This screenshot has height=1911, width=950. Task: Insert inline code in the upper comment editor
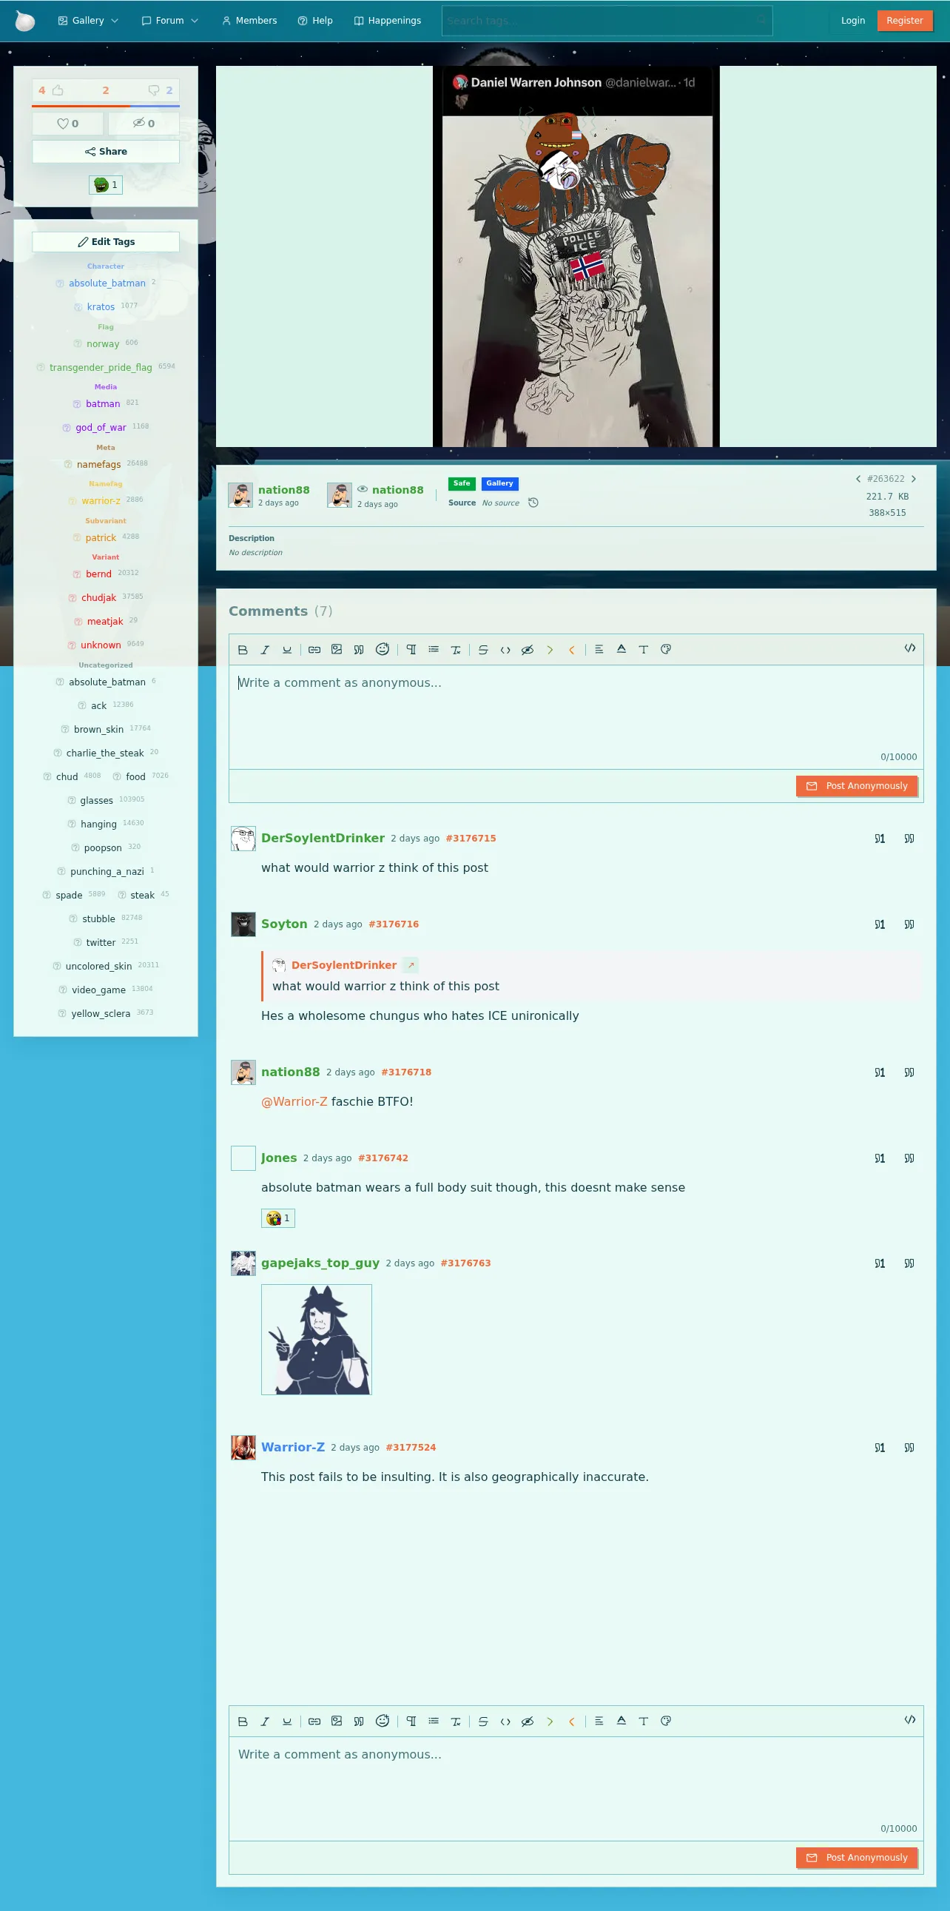[x=506, y=650]
